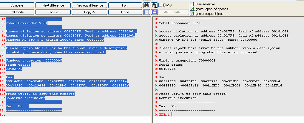Undo the last edit
304x123 pixels.
125,12
